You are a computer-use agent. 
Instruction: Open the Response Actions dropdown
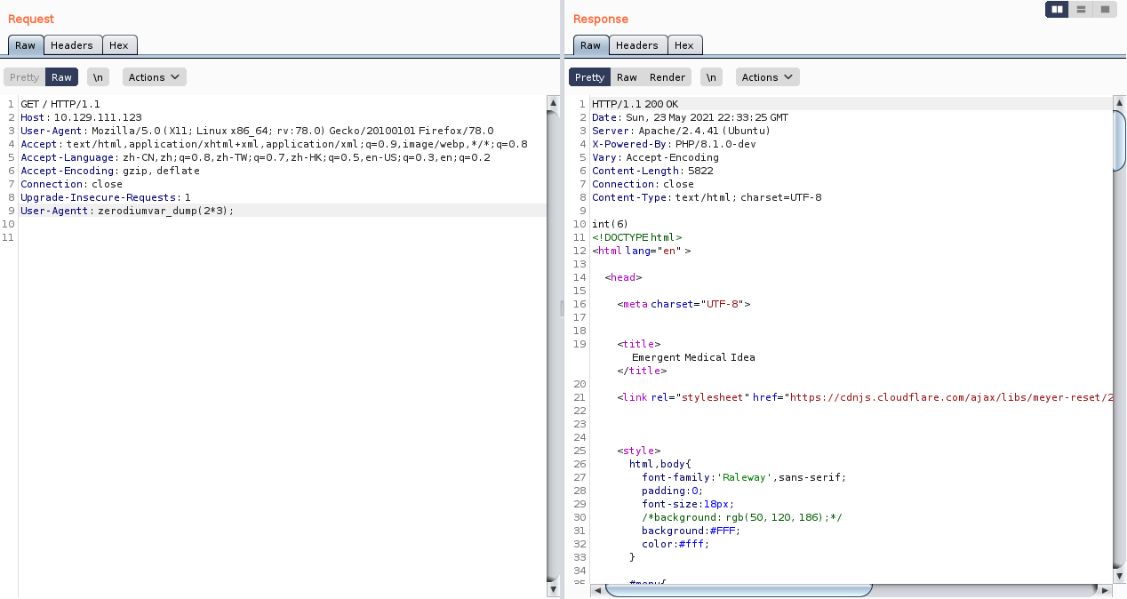(x=768, y=77)
